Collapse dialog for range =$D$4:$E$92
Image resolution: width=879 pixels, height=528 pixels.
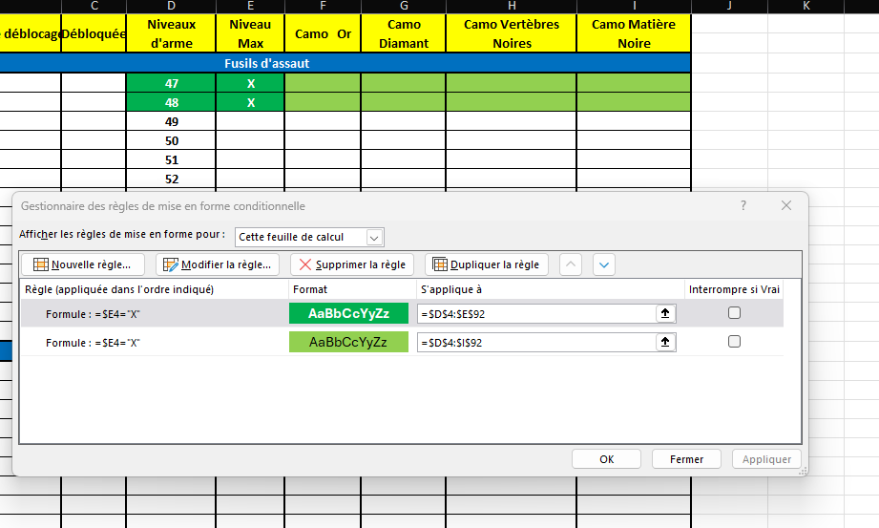pyautogui.click(x=666, y=313)
